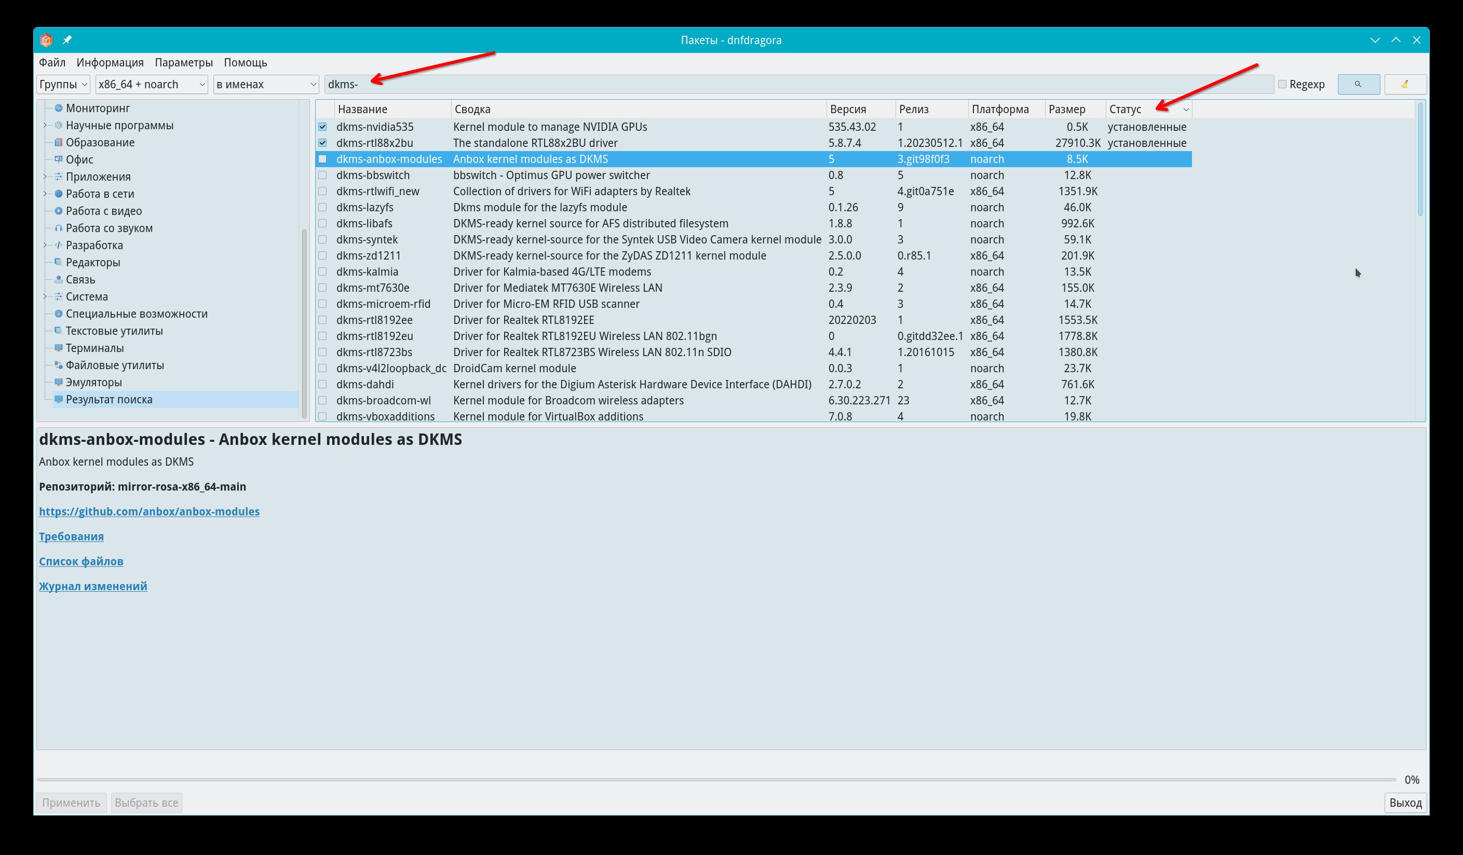The width and height of the screenshot is (1463, 855).
Task: Click the broom clear-search icon
Action: tap(1404, 84)
